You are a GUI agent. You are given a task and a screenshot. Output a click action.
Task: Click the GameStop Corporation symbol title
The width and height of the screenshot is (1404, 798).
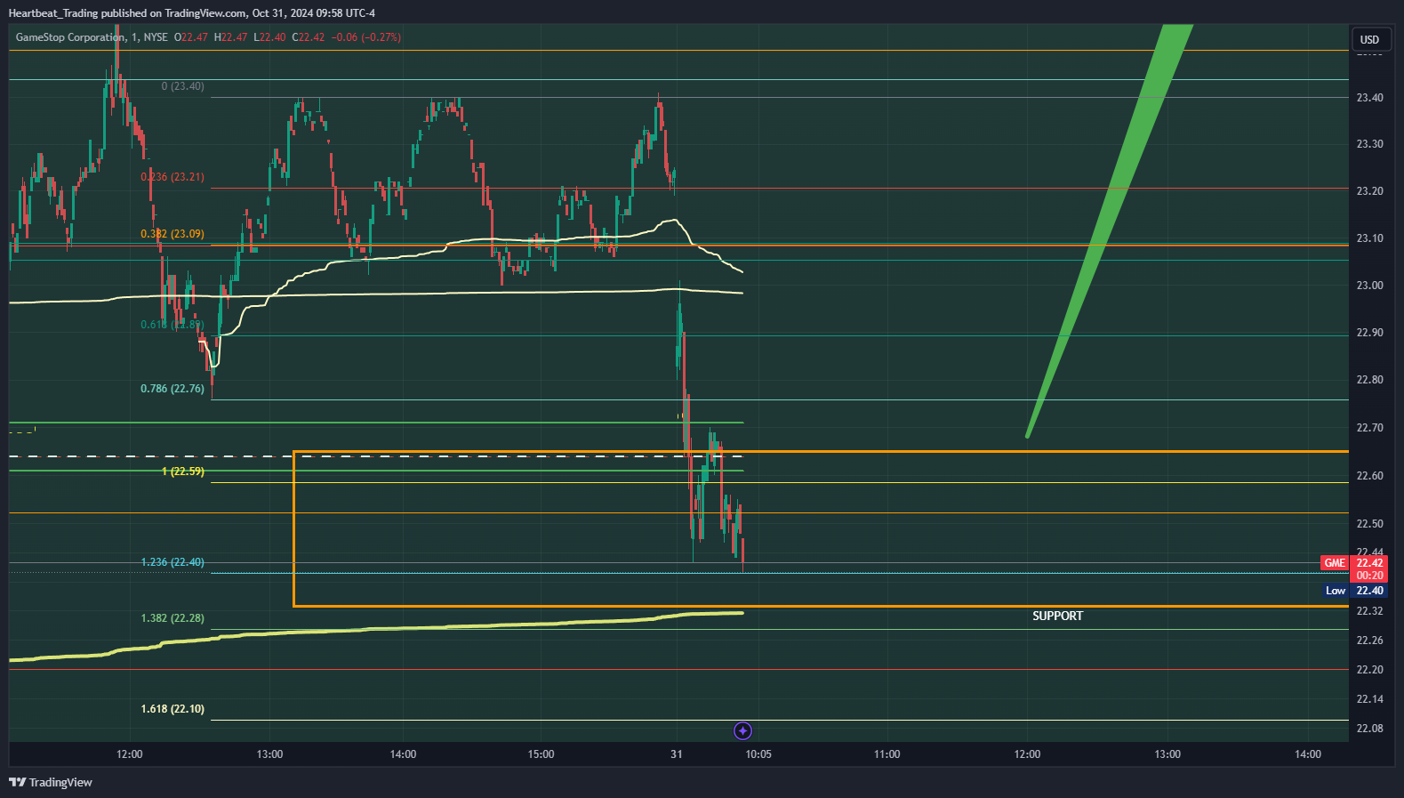click(x=70, y=37)
